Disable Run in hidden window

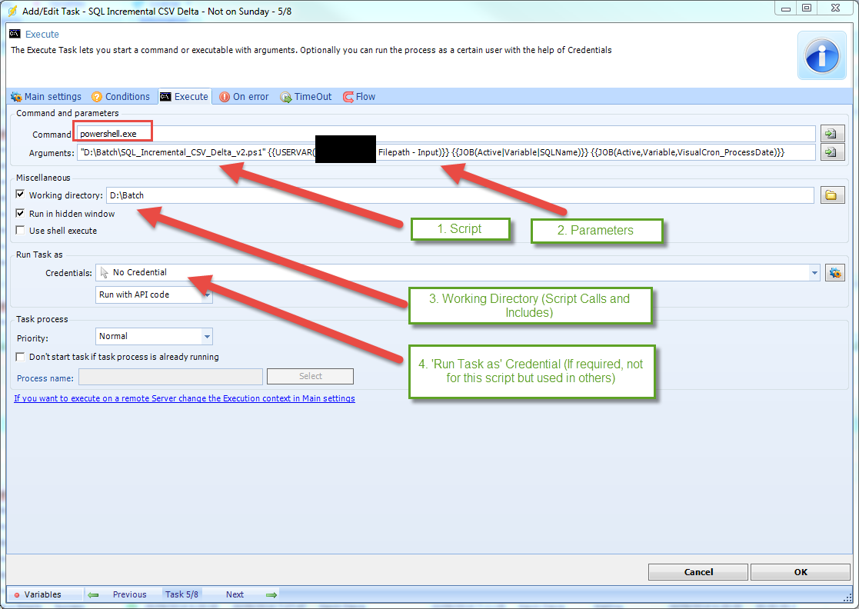tap(20, 214)
